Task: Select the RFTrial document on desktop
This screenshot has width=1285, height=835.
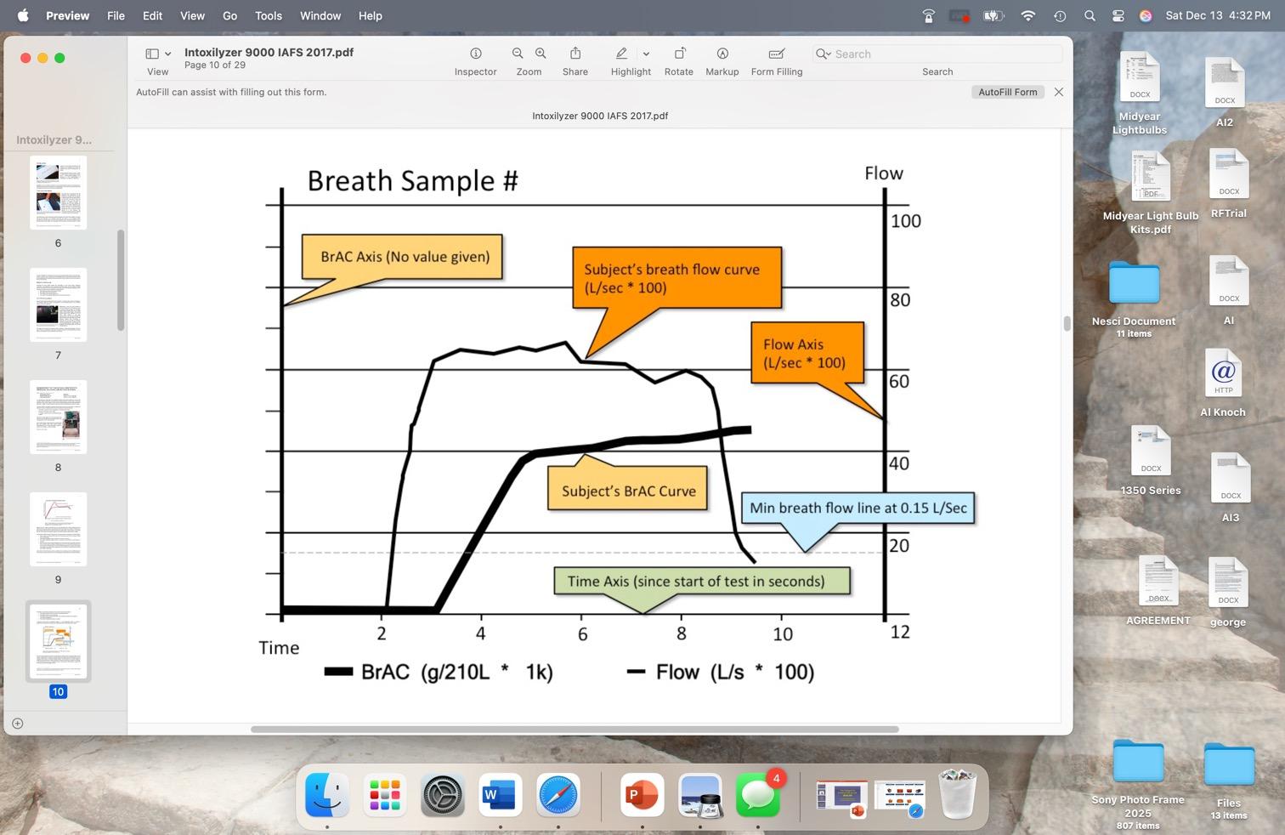Action: (1228, 184)
